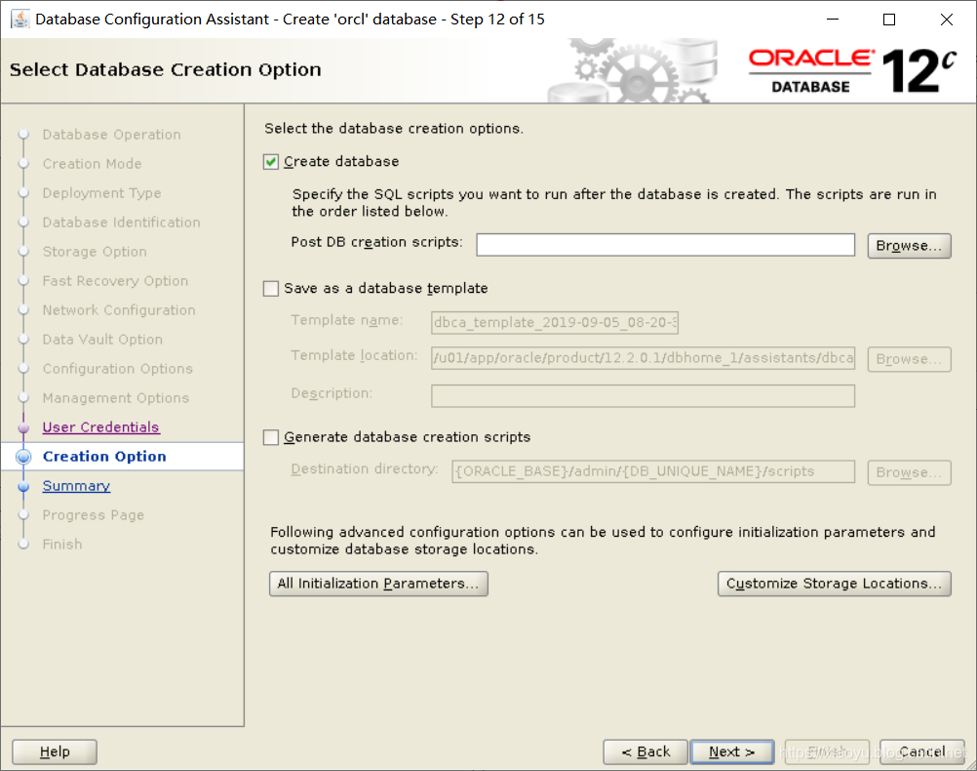Go Back to previous step
The width and height of the screenshot is (977, 771).
(x=645, y=751)
